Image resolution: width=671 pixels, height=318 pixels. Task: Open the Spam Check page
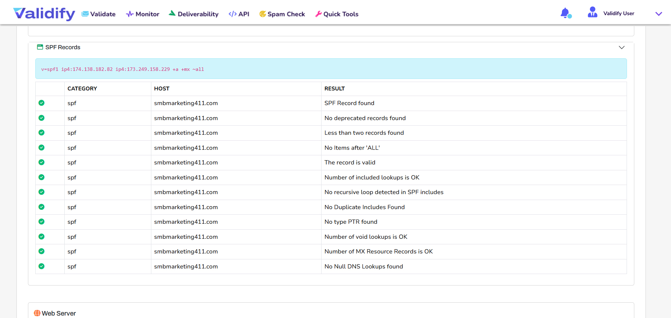click(282, 14)
